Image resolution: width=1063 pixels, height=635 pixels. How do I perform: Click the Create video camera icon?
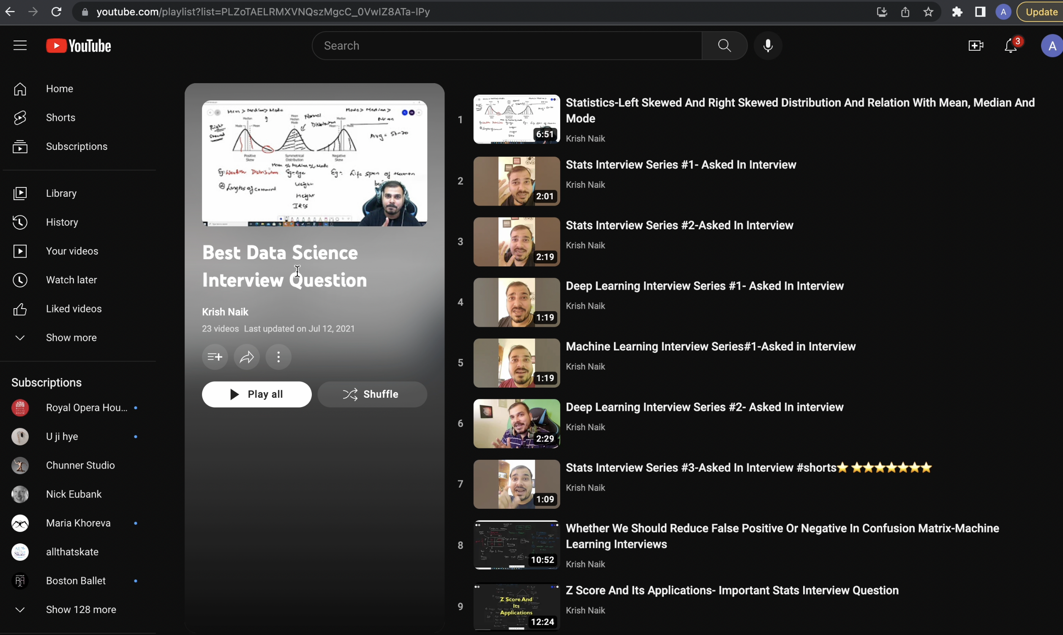975,45
